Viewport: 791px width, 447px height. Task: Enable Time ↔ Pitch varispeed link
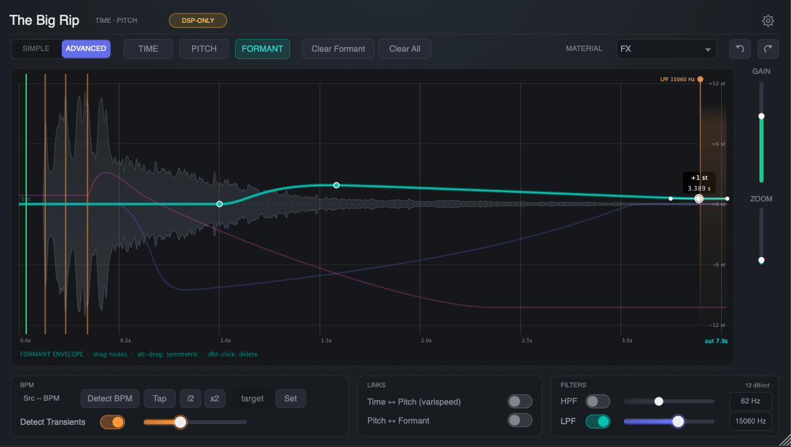[x=520, y=401]
